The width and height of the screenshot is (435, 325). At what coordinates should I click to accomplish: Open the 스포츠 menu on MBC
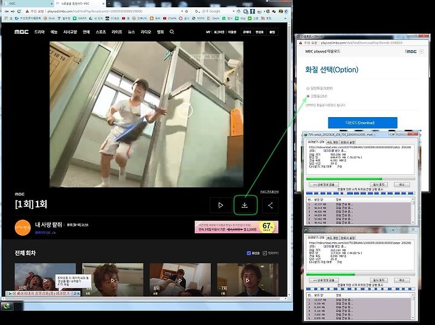(101, 32)
